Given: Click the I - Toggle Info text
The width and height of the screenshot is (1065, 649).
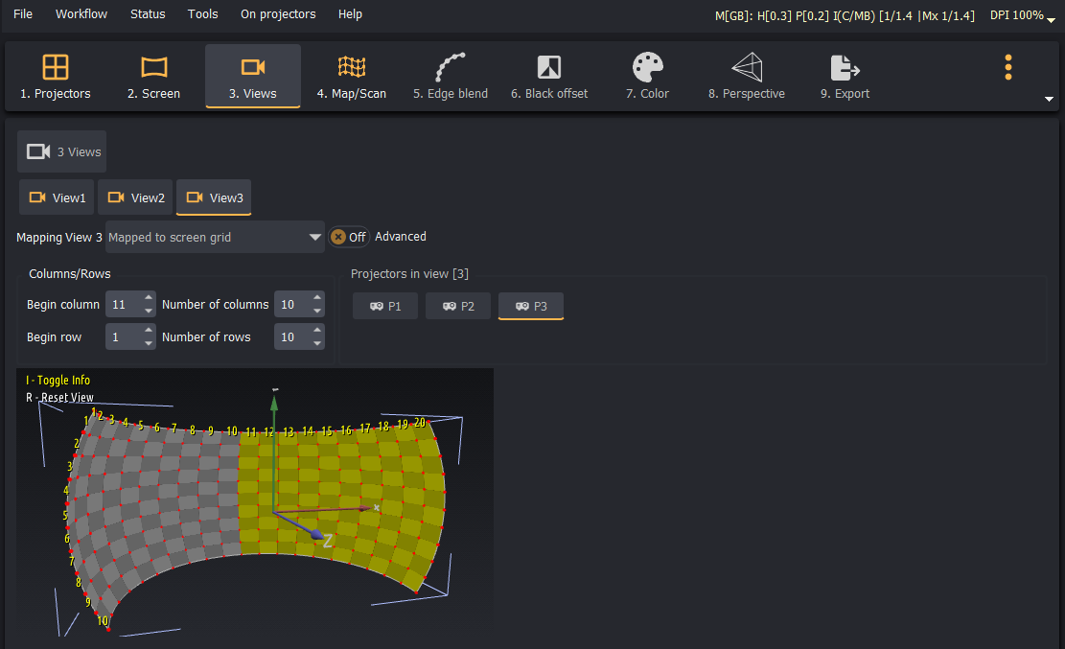Looking at the screenshot, I should pyautogui.click(x=58, y=381).
